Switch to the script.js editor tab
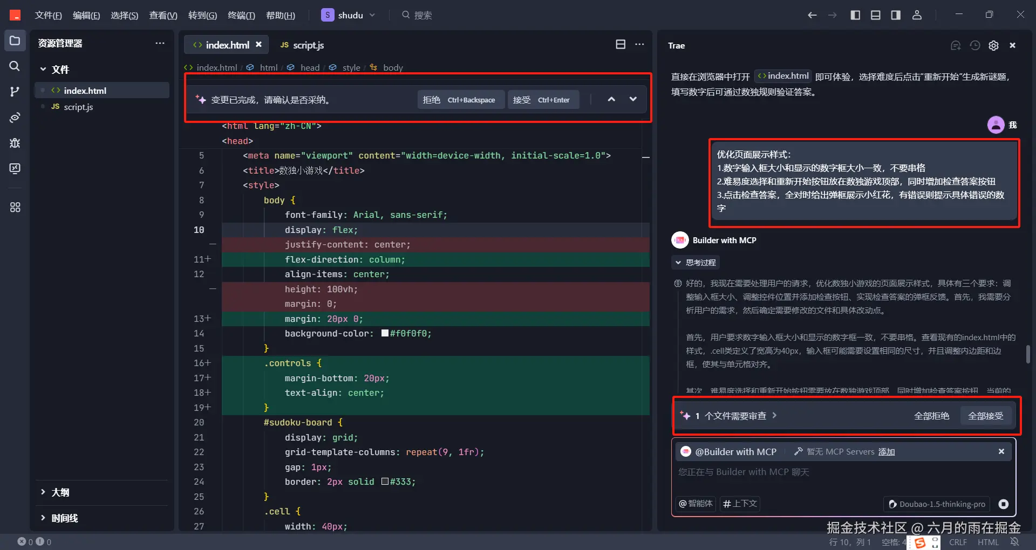 coord(302,45)
